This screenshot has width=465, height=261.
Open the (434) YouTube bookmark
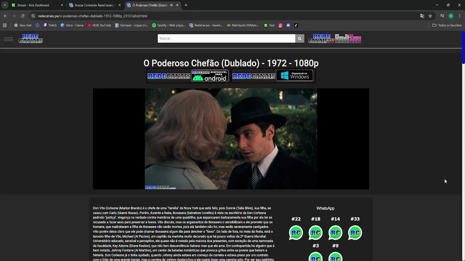(99, 25)
